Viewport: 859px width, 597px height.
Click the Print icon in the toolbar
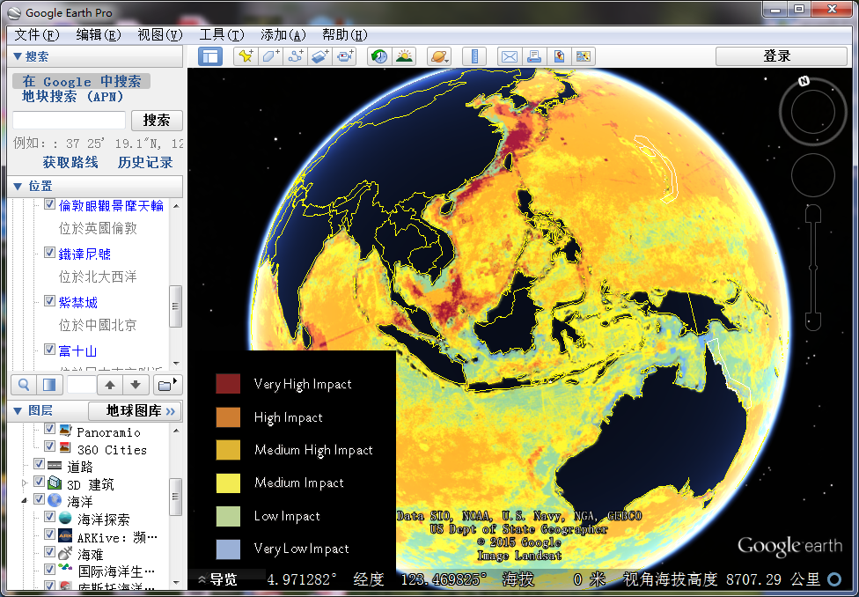coord(533,56)
